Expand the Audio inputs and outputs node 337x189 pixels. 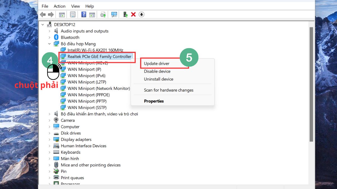50,31
